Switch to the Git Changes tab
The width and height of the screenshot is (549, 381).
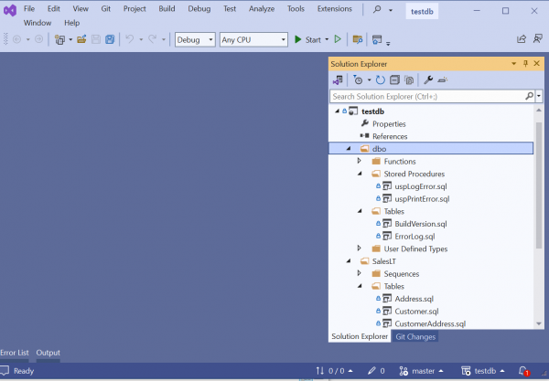415,336
